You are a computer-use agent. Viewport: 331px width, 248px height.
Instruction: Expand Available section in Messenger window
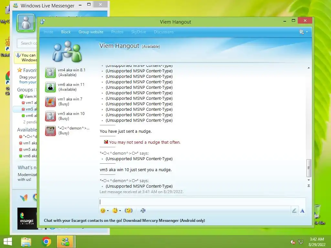click(27, 130)
